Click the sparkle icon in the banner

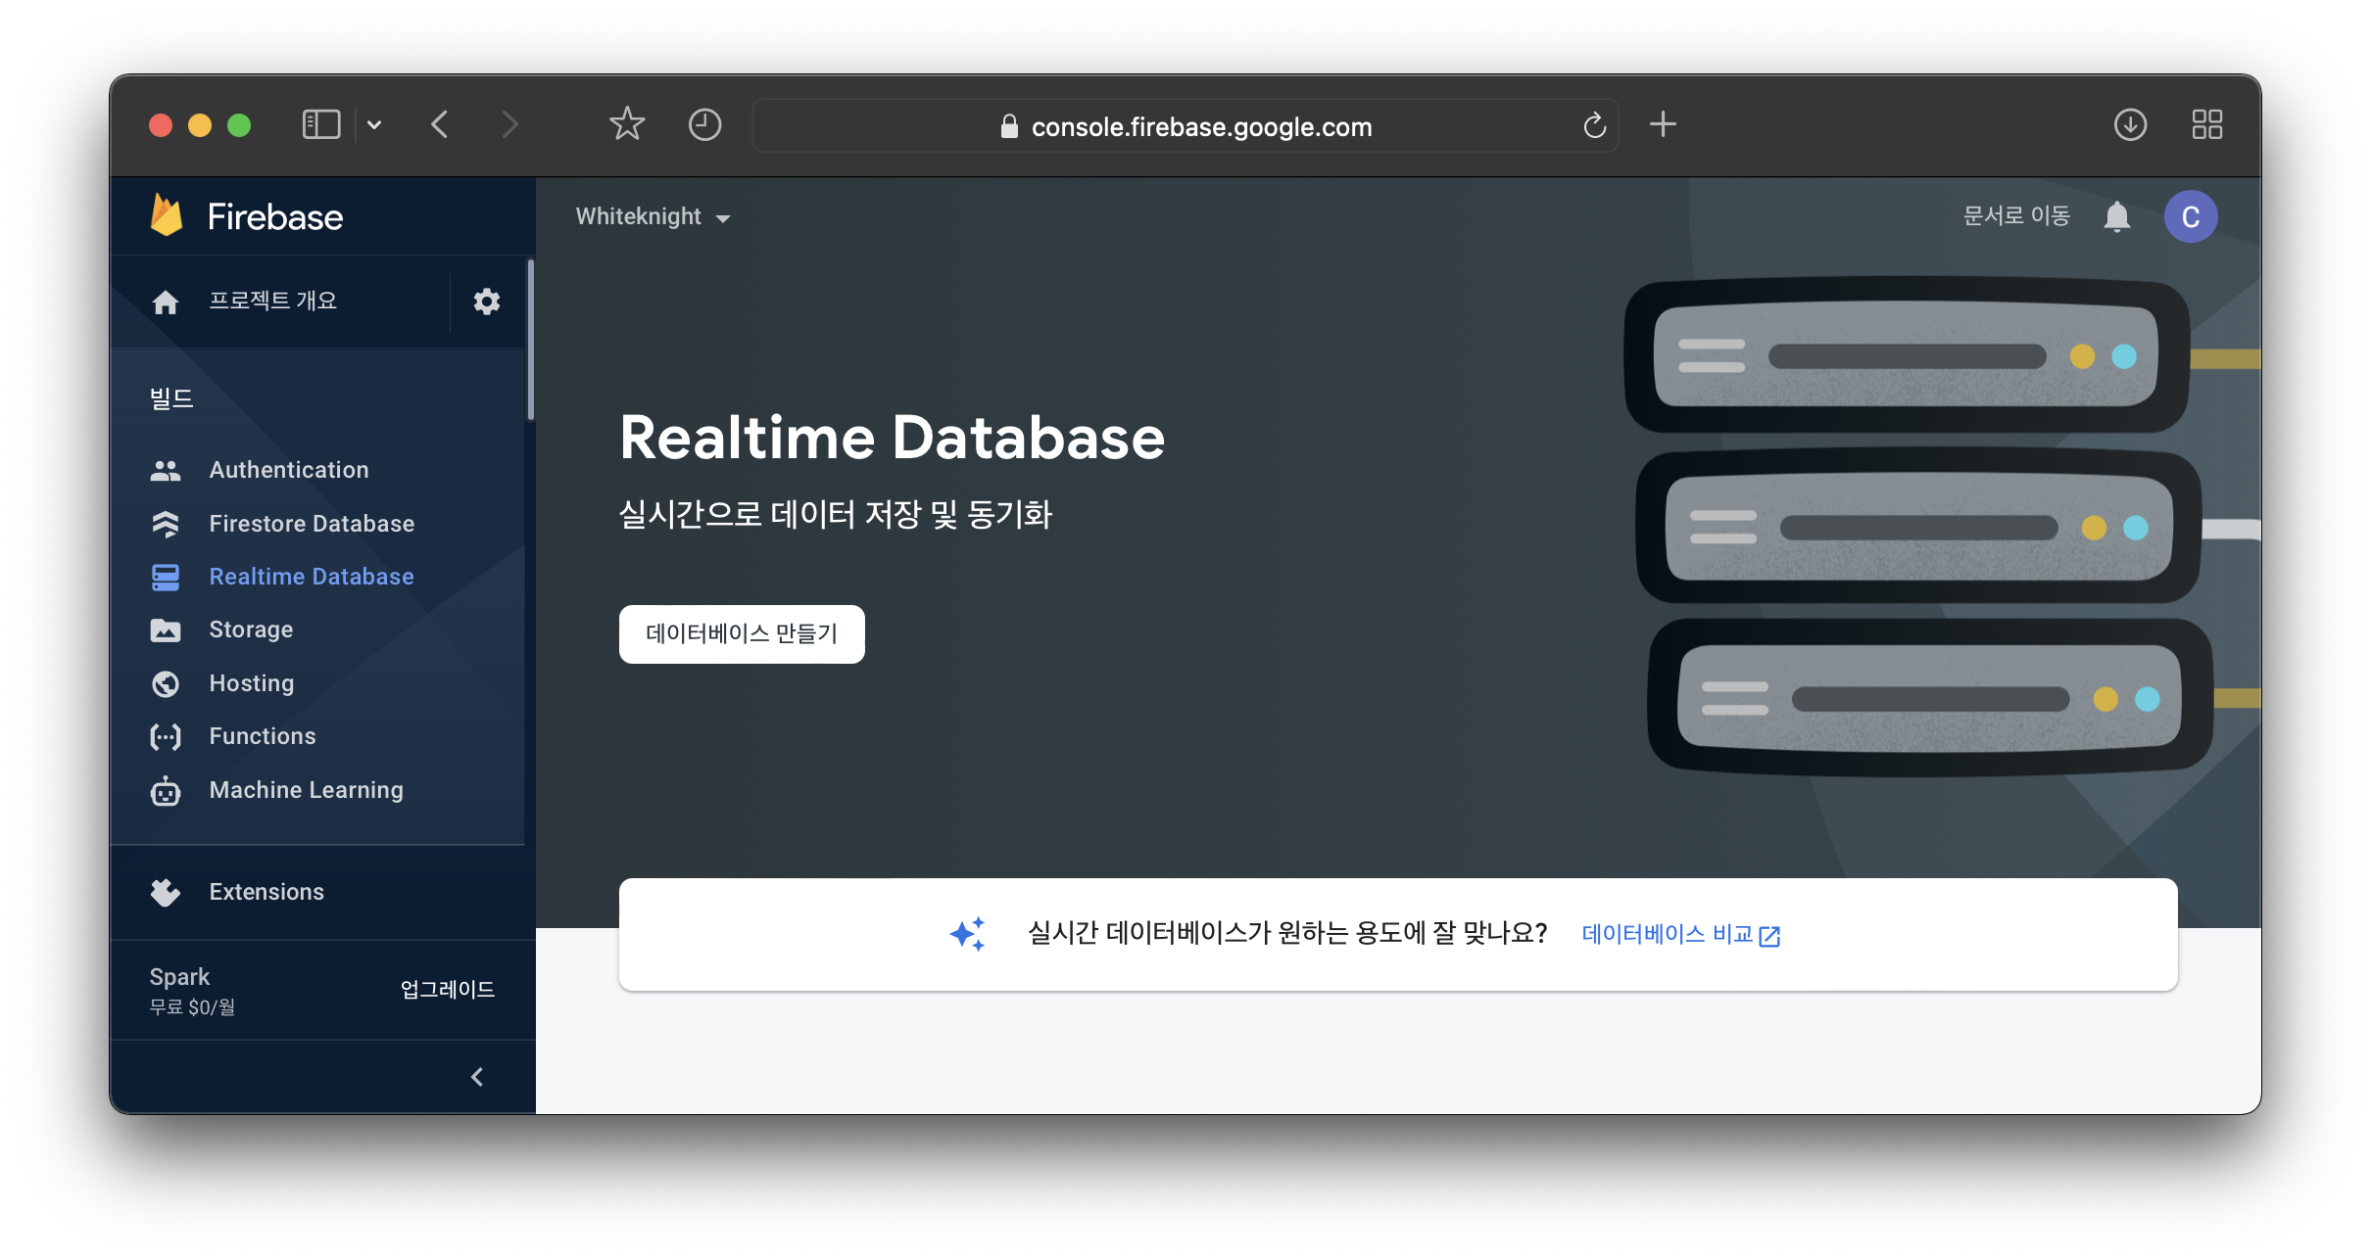968,934
